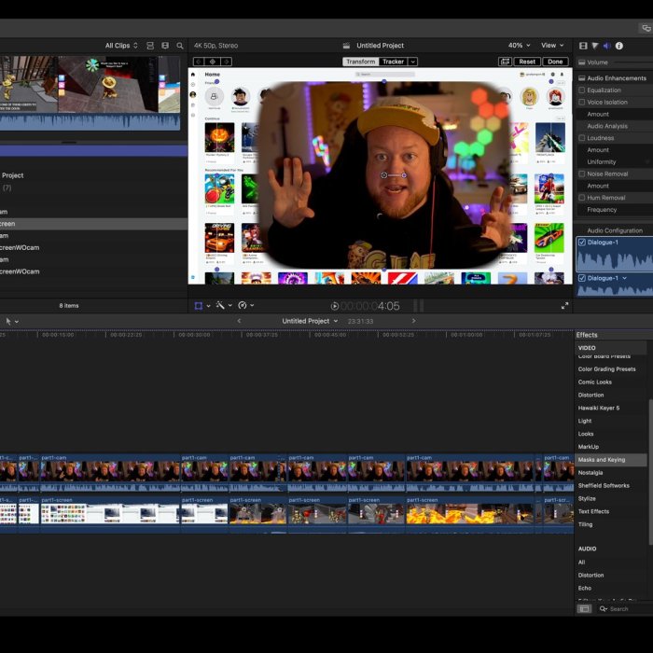Click the Done button in the viewer
The width and height of the screenshot is (653, 653).
click(555, 62)
